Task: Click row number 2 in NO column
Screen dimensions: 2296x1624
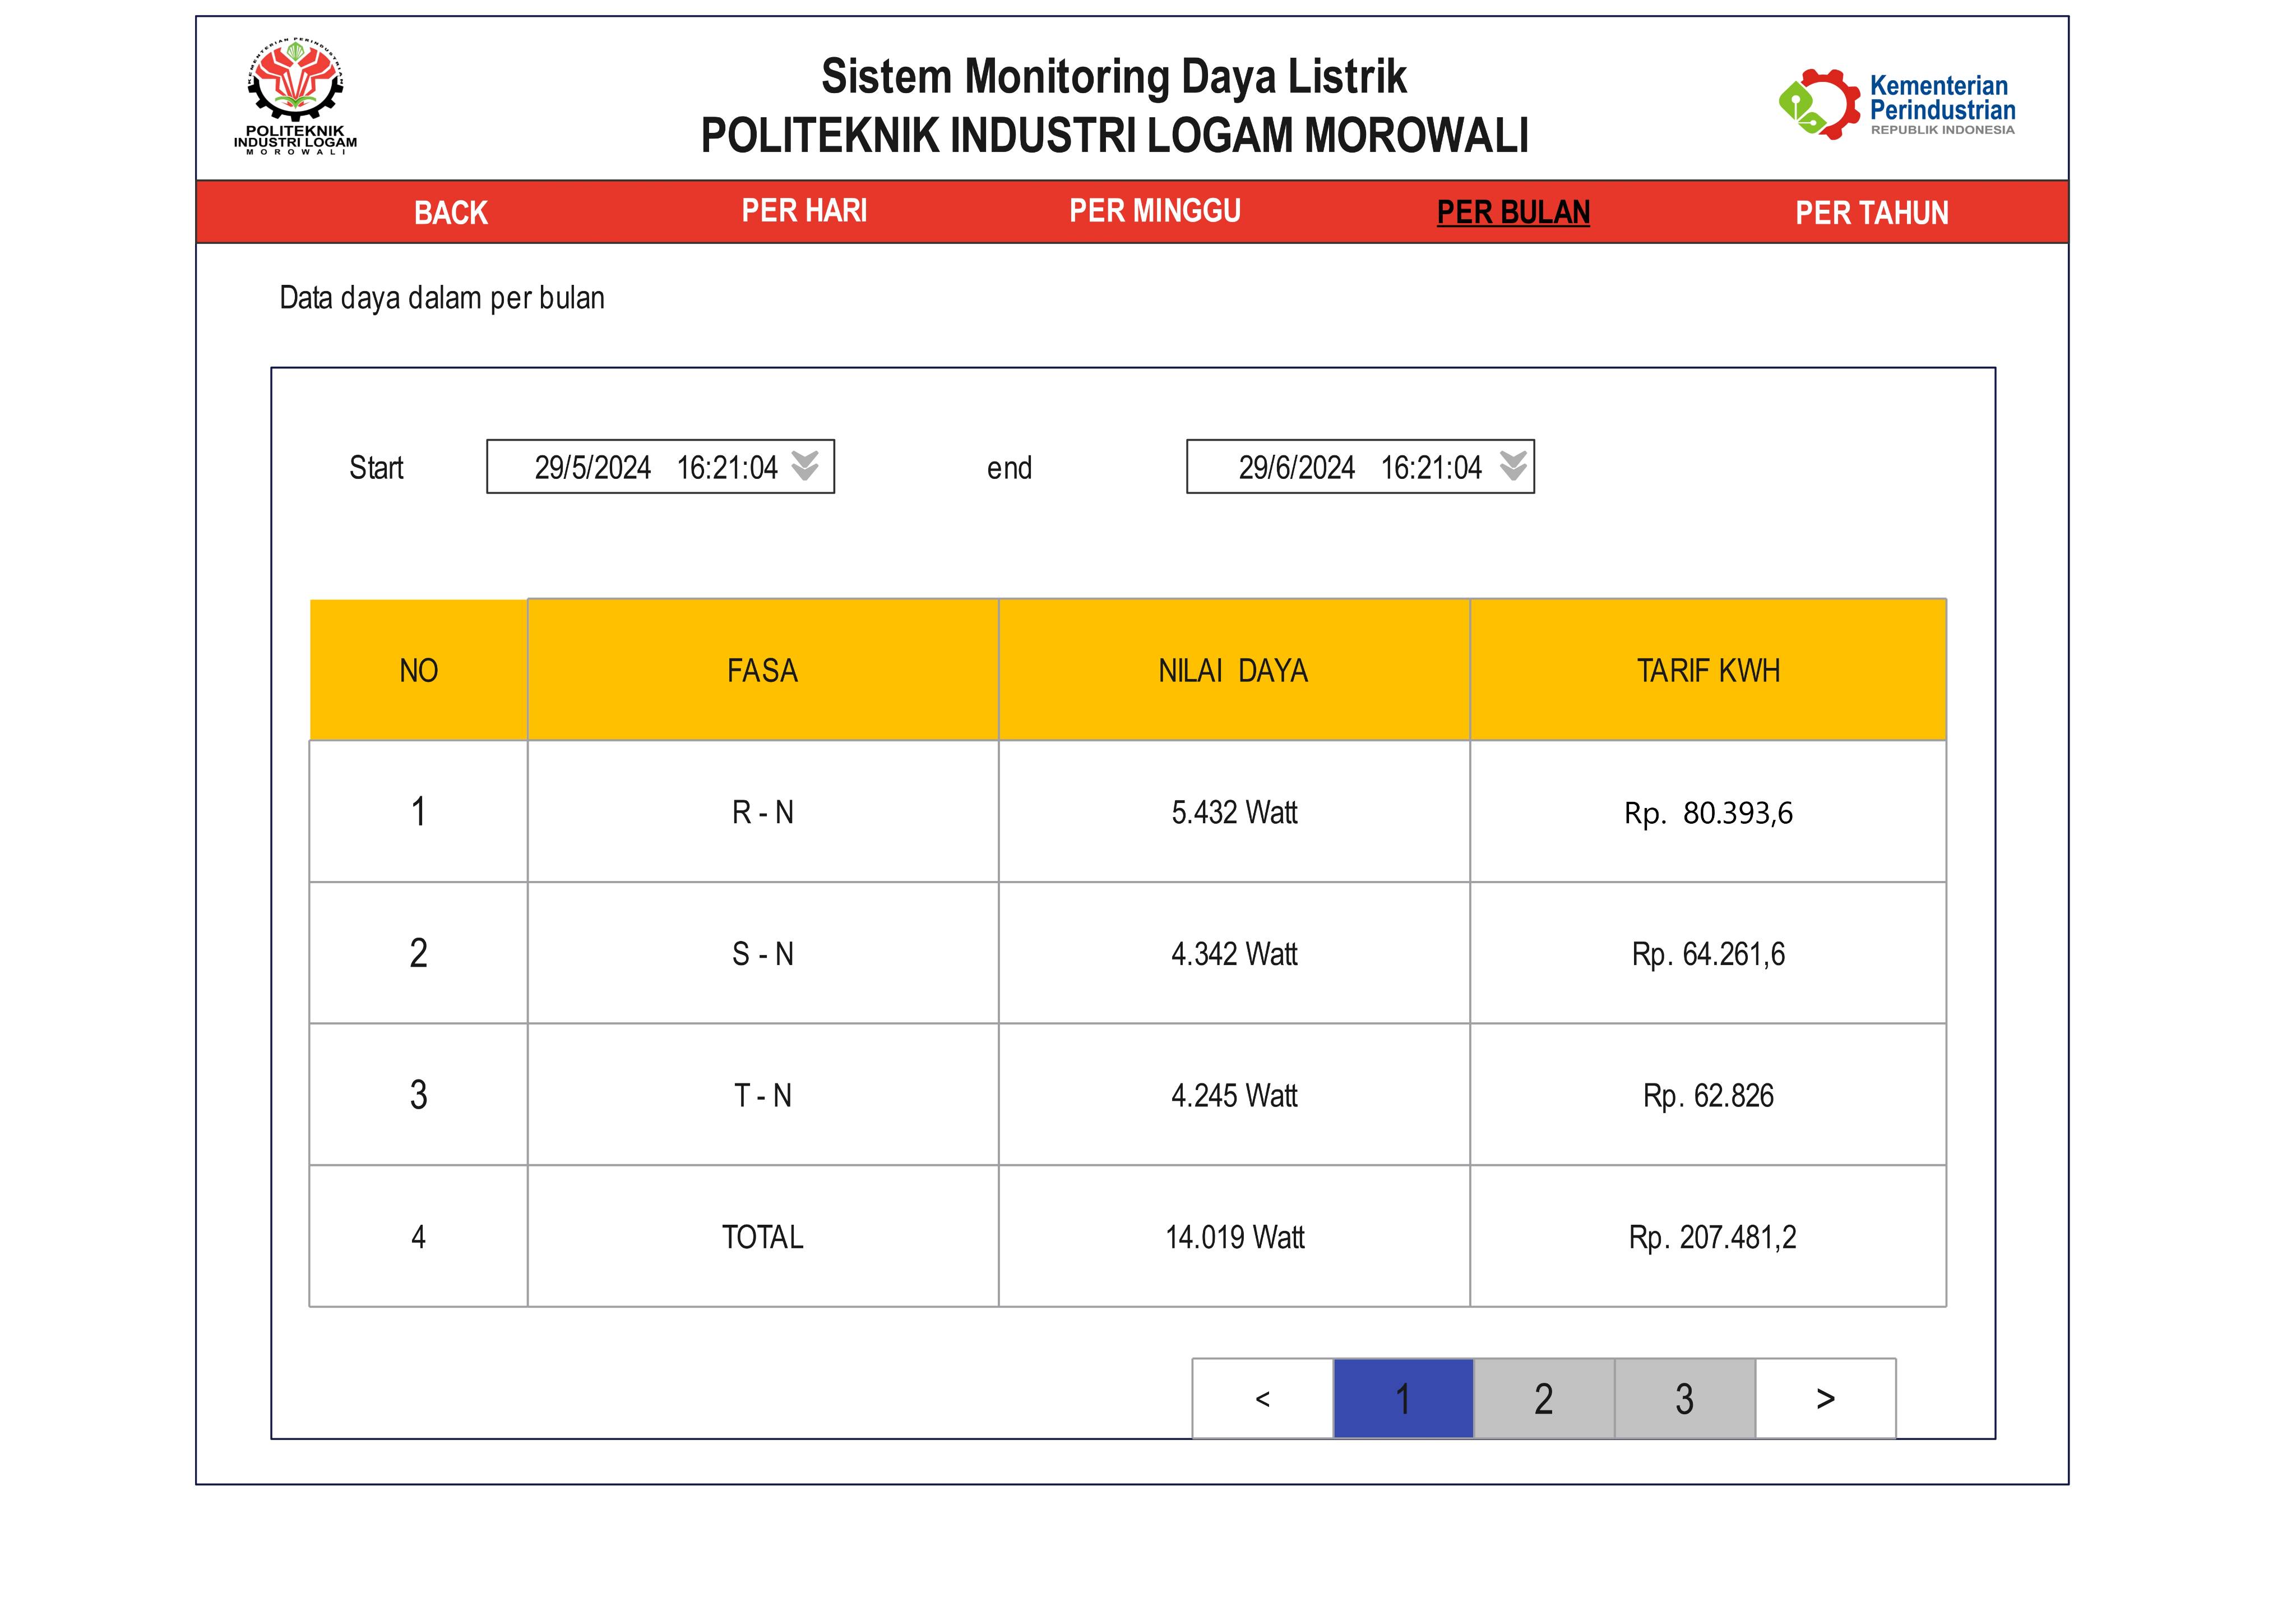Action: tap(419, 953)
